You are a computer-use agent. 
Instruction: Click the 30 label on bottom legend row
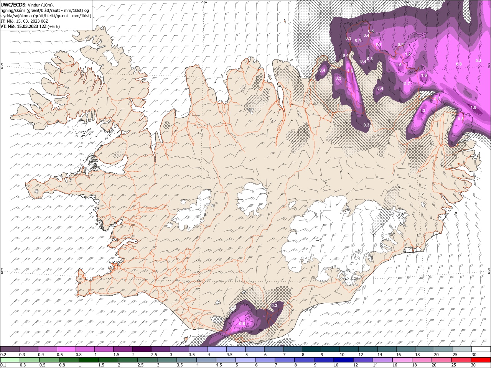click(x=473, y=365)
